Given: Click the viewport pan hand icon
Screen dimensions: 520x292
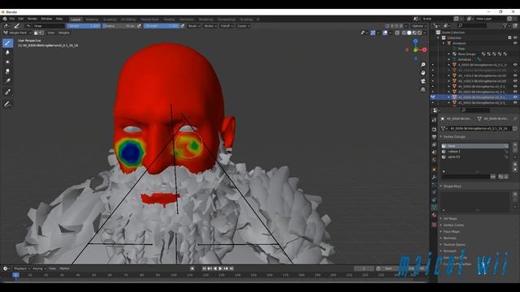Looking at the screenshot, I should click(423, 73).
